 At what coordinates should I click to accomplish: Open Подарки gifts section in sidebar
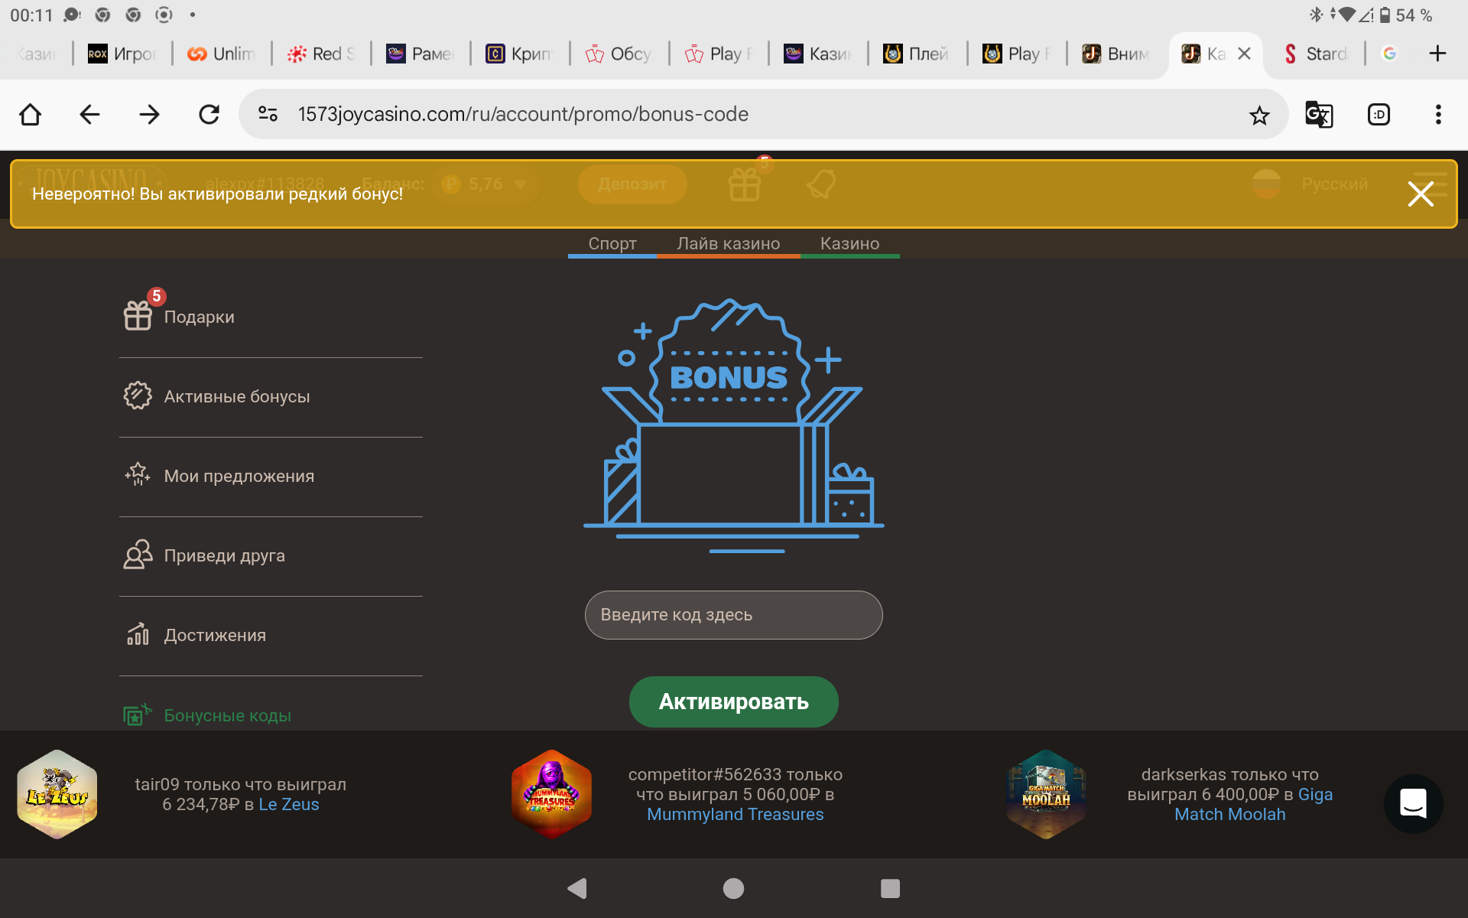[x=199, y=317]
